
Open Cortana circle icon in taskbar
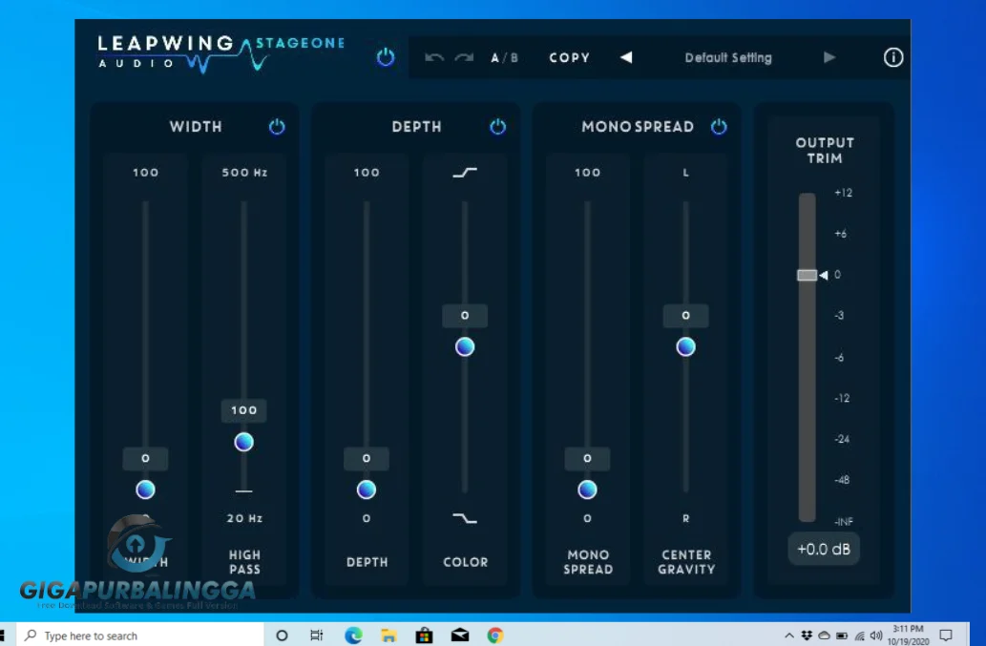coord(282,636)
